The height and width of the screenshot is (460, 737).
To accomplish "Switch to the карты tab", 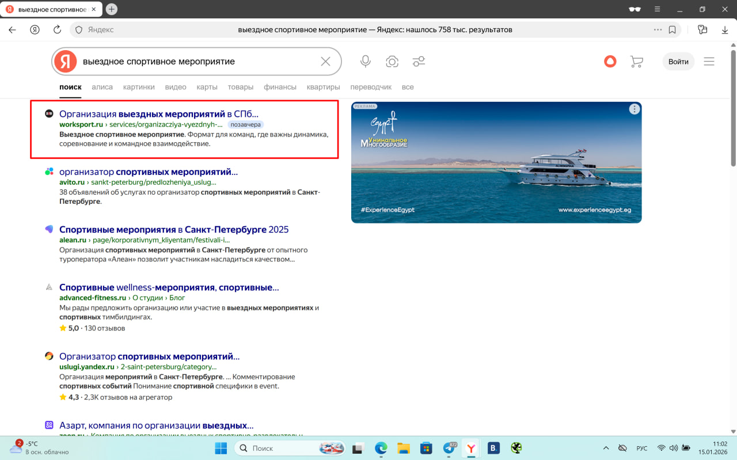I will coord(207,87).
